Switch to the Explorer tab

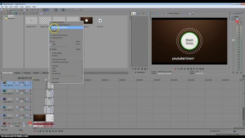pyautogui.click(x=17, y=73)
